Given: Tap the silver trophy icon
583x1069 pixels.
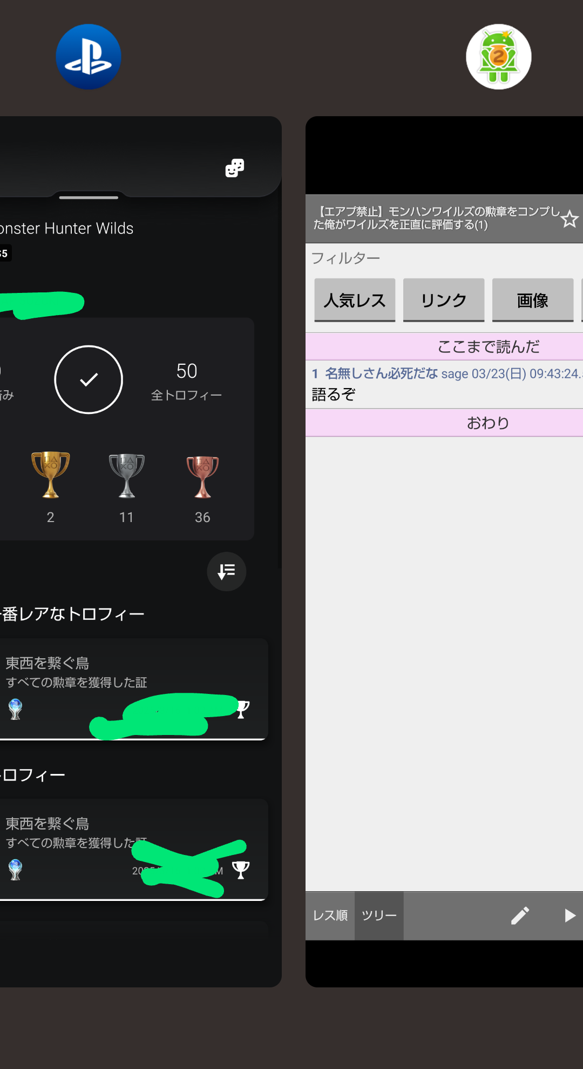Looking at the screenshot, I should (127, 475).
